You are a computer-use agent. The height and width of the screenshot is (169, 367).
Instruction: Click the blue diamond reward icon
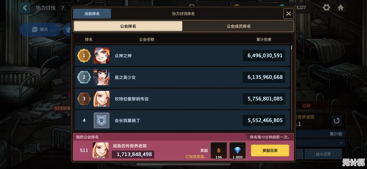coord(238,151)
